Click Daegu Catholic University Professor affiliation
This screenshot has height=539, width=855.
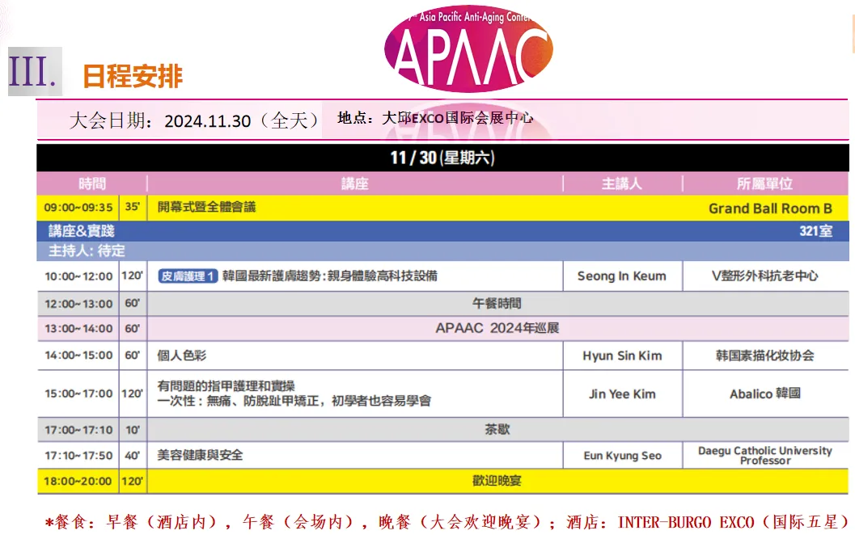pyautogui.click(x=765, y=456)
